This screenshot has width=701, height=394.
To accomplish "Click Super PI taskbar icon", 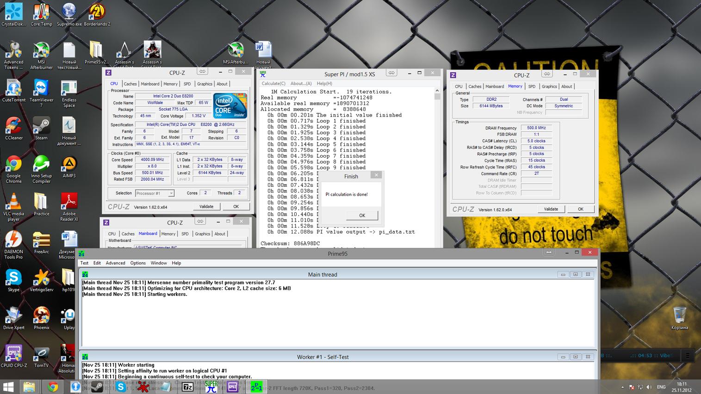I will click(x=211, y=387).
